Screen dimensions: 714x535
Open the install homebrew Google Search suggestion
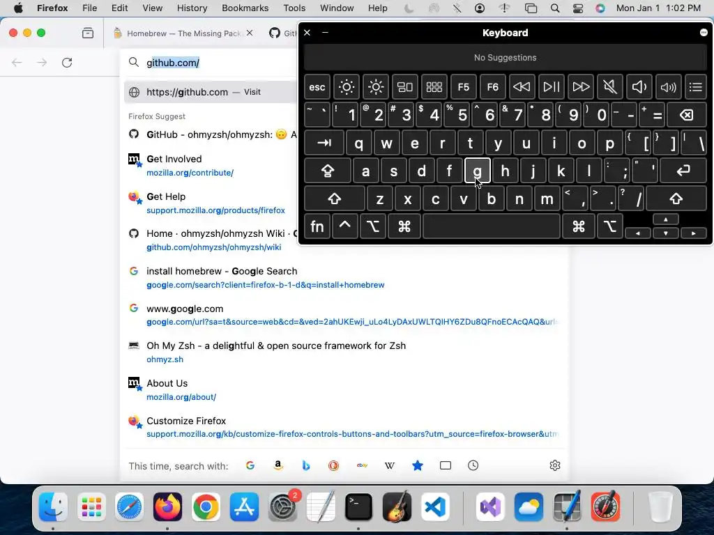(344, 277)
